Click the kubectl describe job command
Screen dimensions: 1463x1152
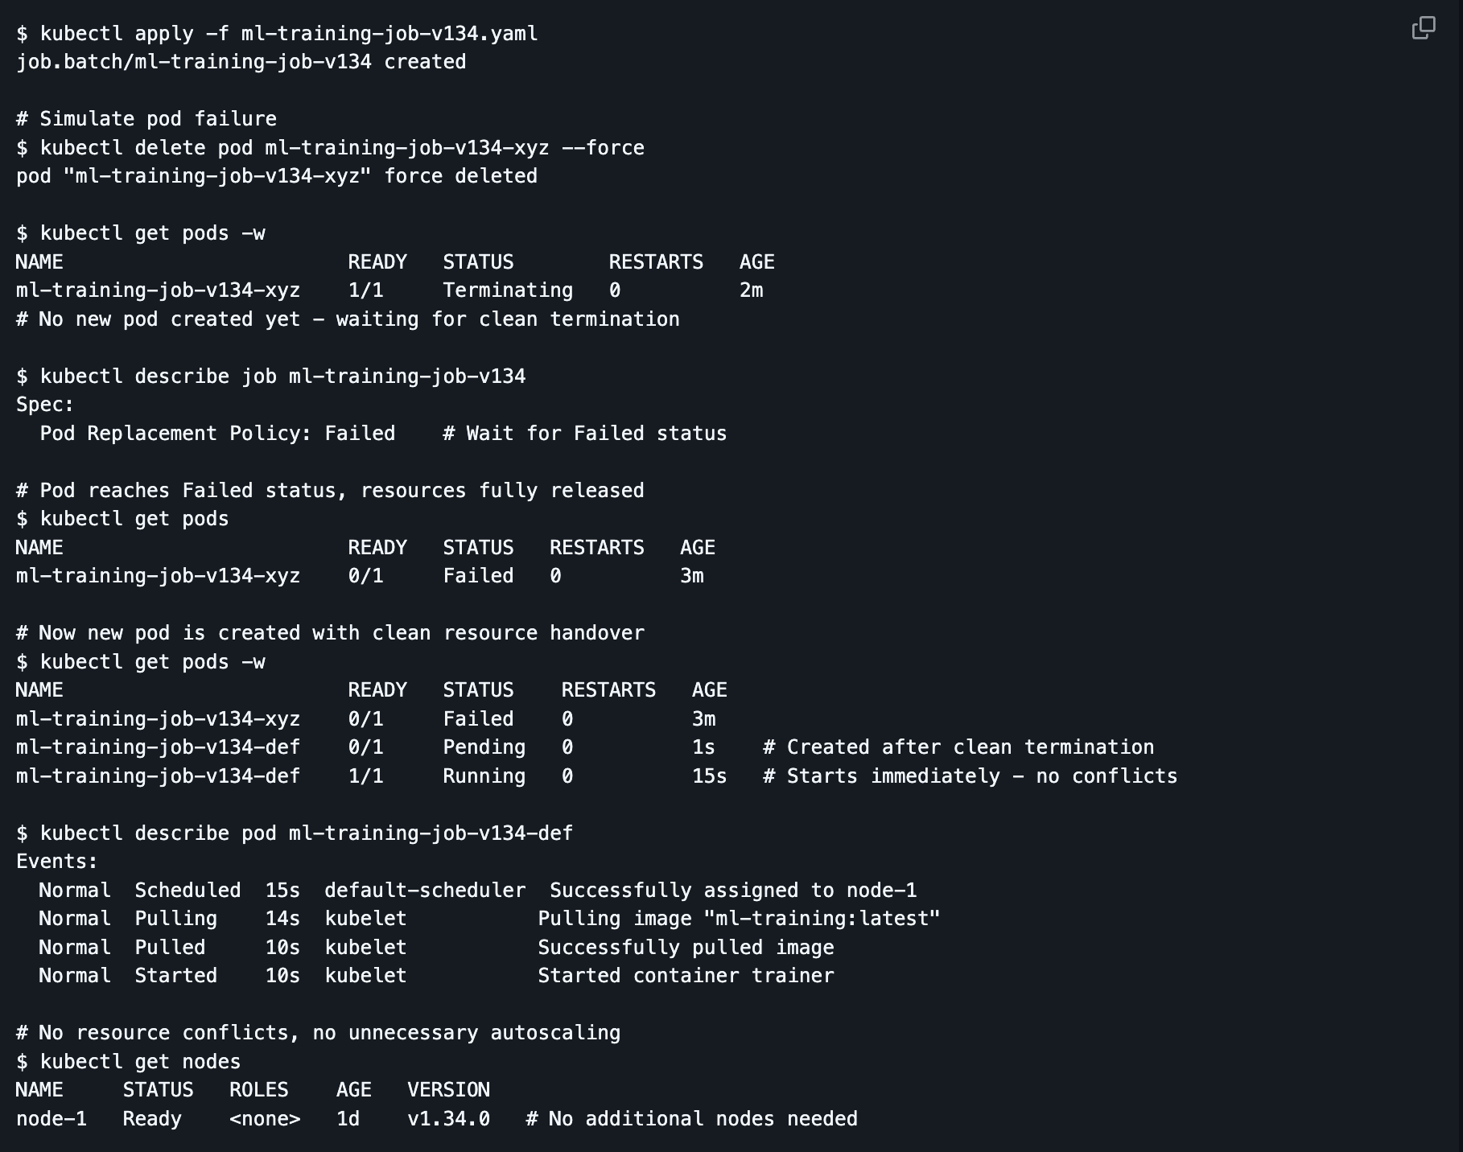coord(270,376)
